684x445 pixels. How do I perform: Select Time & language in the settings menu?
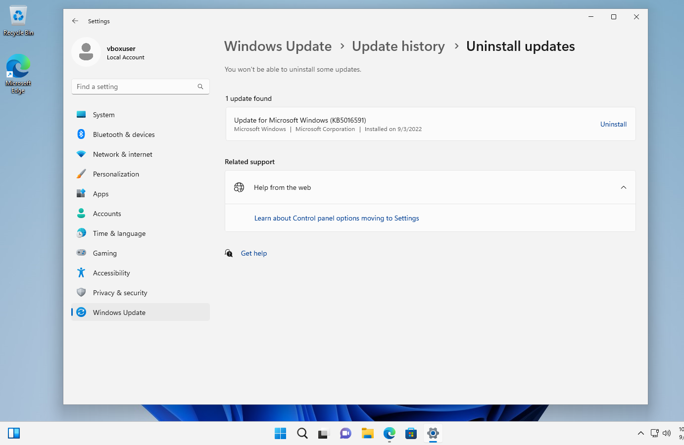pos(119,233)
